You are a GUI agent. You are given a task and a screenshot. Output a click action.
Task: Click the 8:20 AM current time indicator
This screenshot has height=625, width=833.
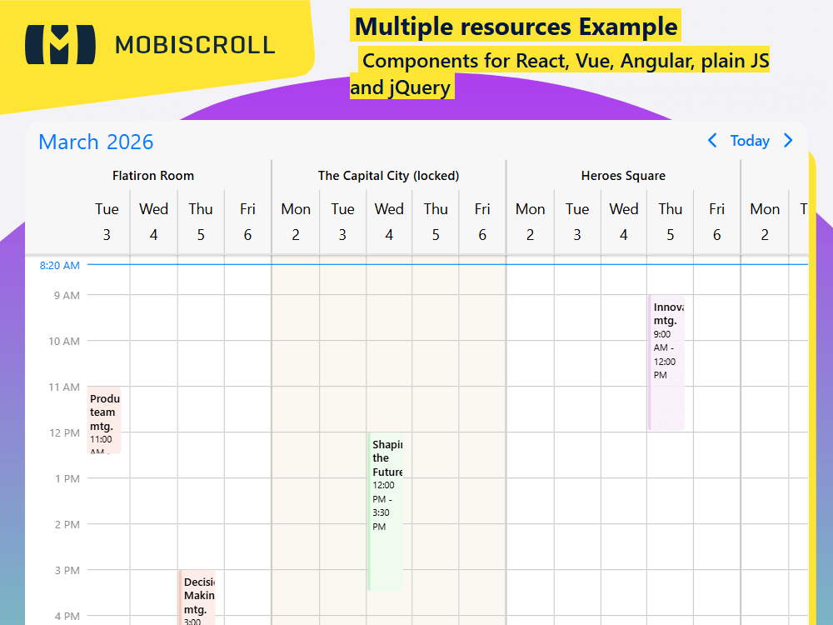(x=58, y=265)
